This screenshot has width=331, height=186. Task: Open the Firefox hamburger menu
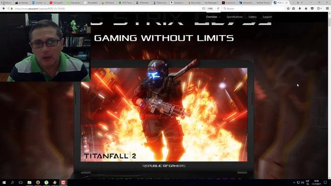tap(327, 8)
